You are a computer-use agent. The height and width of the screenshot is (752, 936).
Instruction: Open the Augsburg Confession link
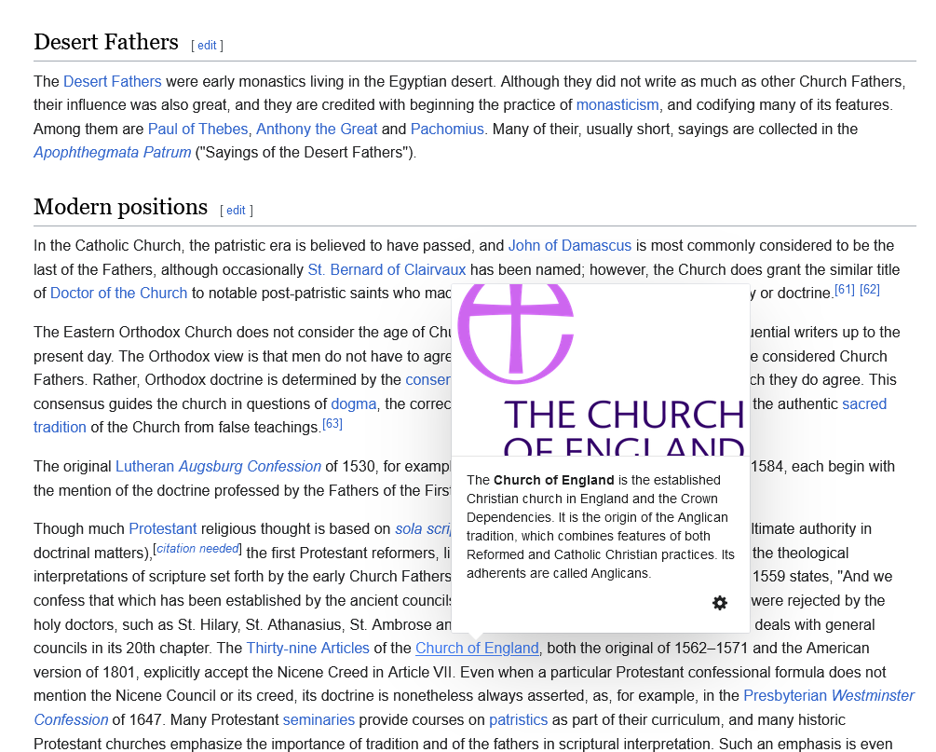click(251, 467)
